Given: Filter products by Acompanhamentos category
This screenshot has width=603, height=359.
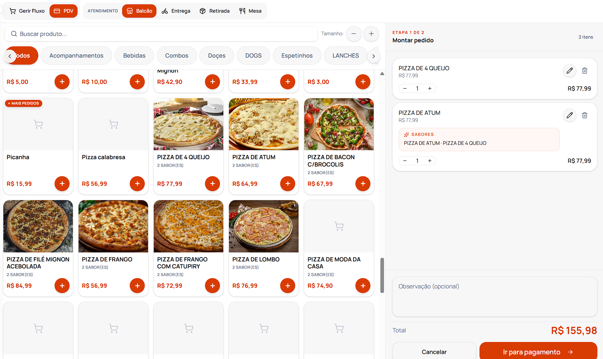Looking at the screenshot, I should point(76,56).
